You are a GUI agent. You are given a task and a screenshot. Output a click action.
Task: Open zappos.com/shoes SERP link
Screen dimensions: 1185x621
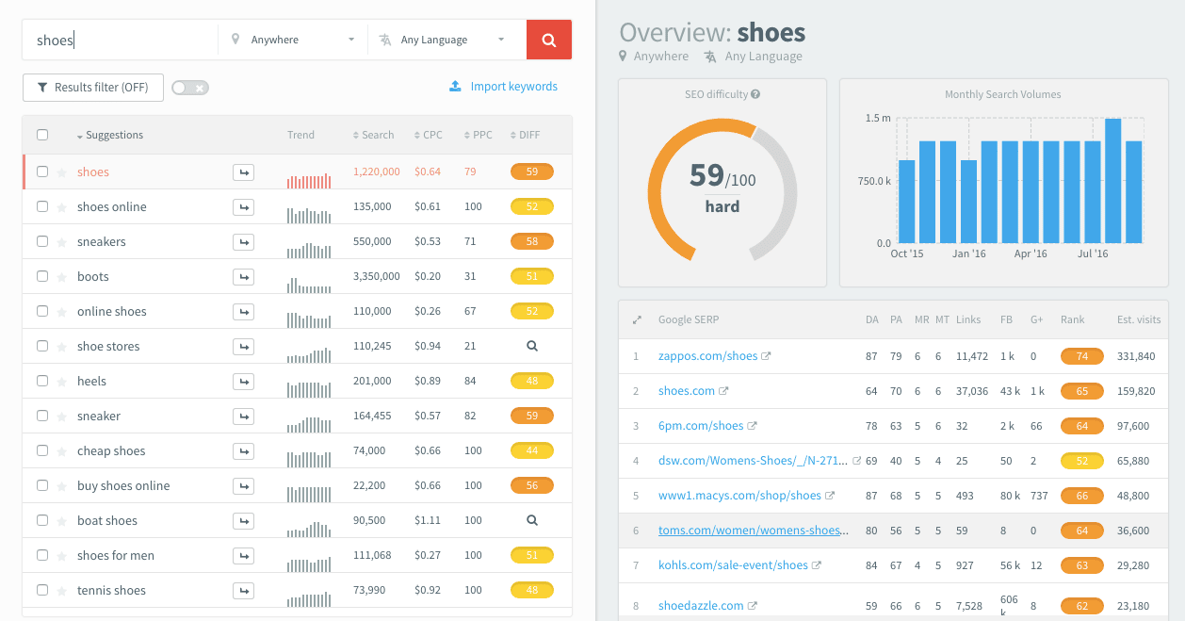pyautogui.click(x=708, y=356)
